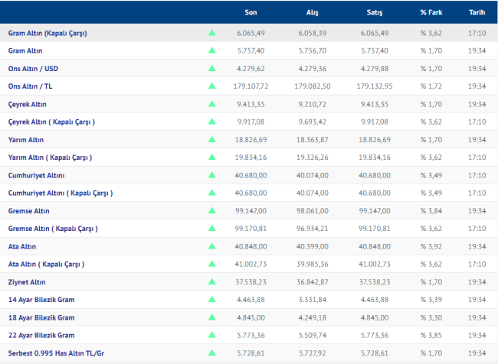This screenshot has height=364, width=498.
Task: Click the green up arrow beside Gram Altın (Kapalı Çarşı)
Action: click(211, 34)
